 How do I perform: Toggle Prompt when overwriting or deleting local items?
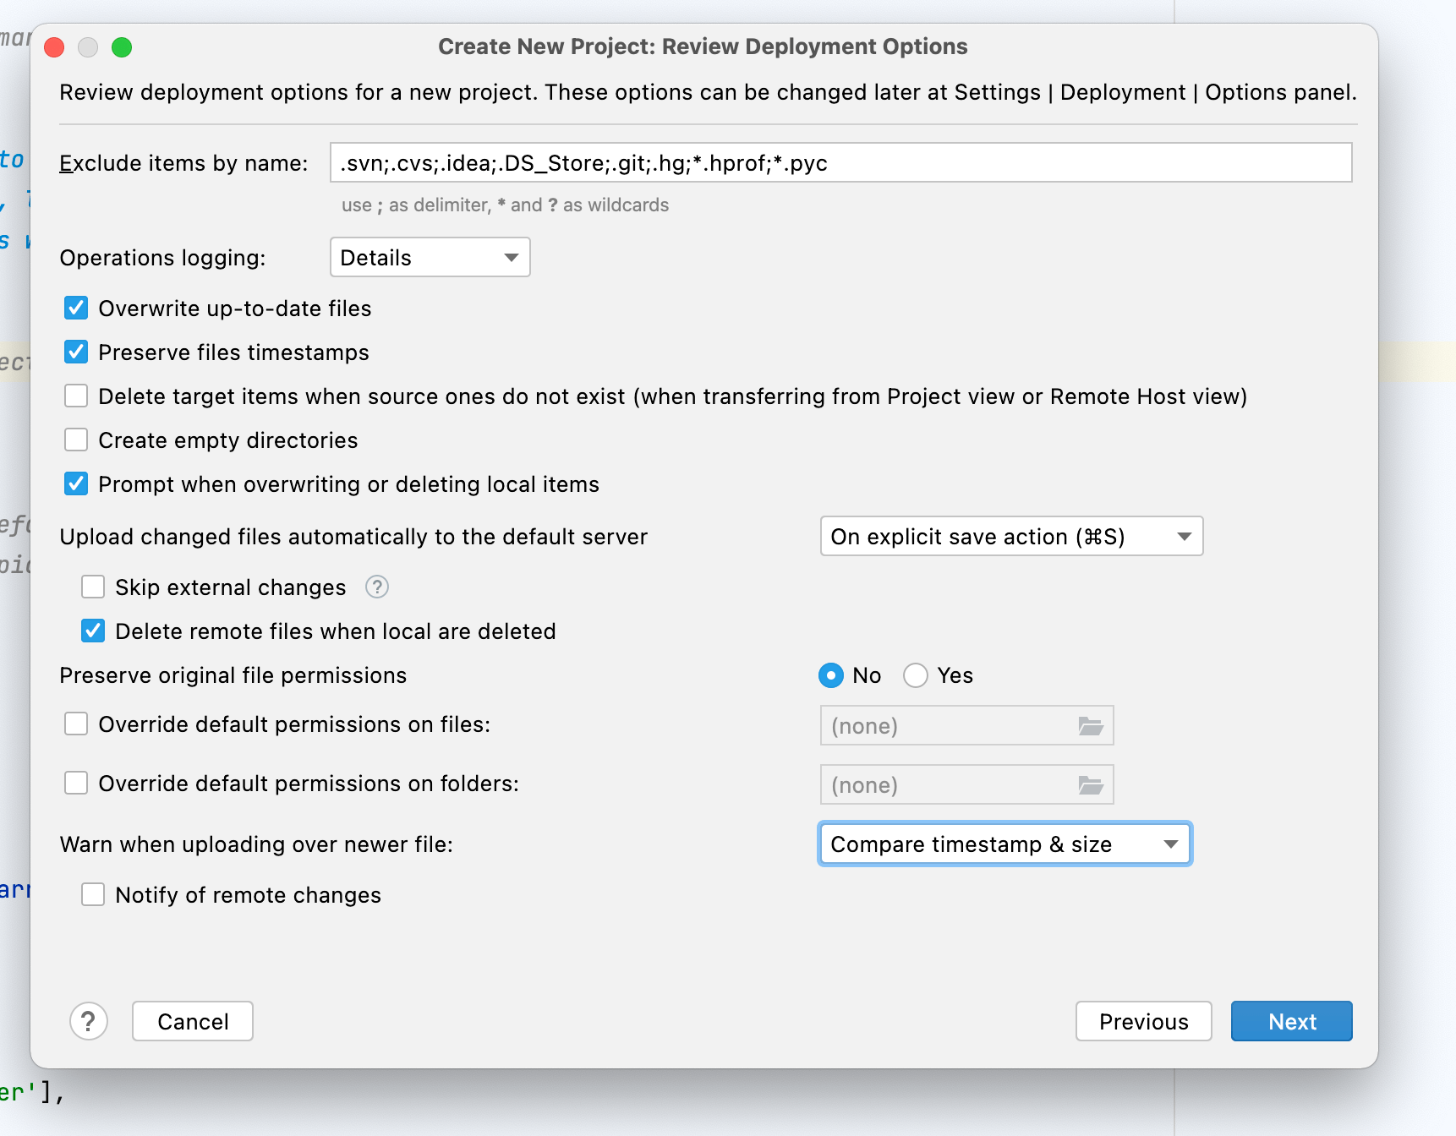(76, 483)
